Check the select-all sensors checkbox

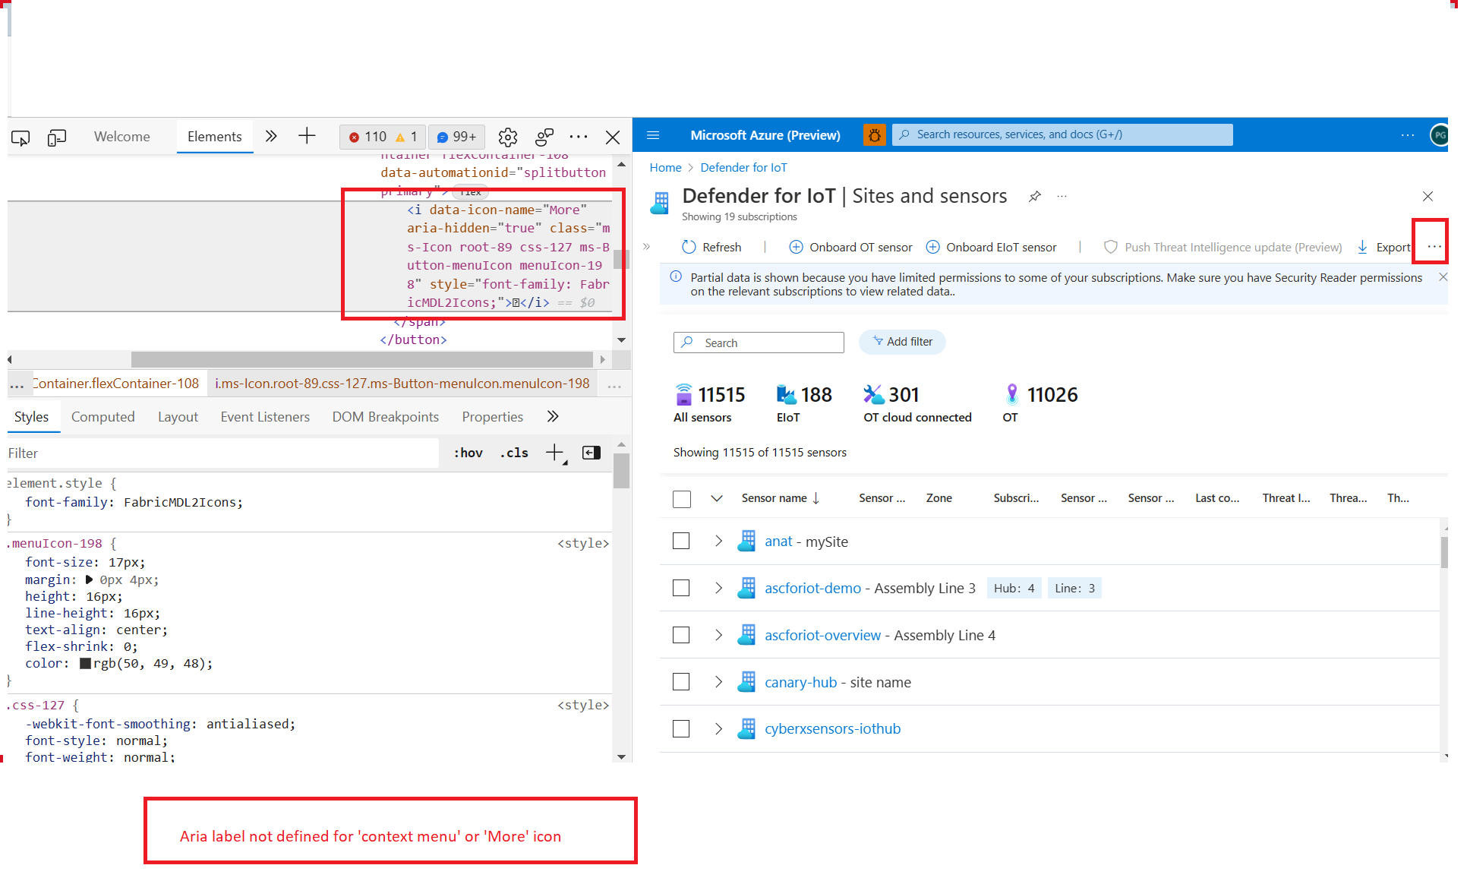682,500
